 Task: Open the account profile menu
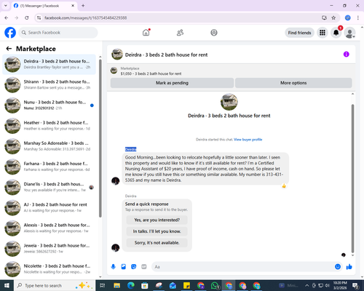[x=349, y=33]
